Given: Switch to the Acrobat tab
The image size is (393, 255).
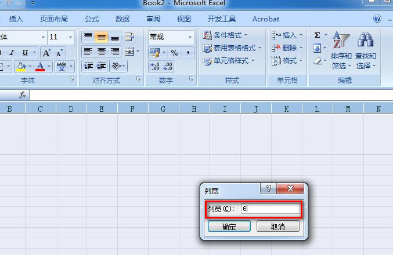Looking at the screenshot, I should coord(266,19).
